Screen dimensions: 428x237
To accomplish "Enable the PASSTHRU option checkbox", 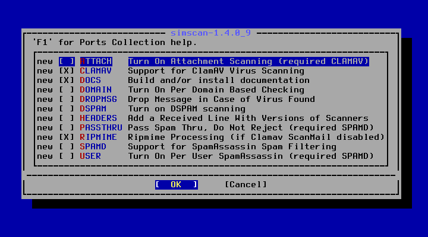I will tap(67, 128).
